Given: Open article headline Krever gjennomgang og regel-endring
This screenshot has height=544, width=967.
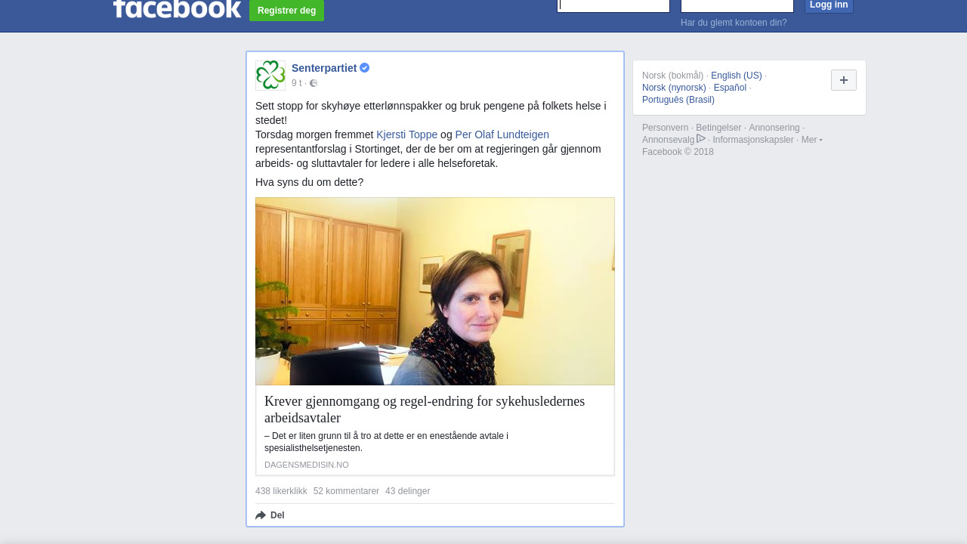Looking at the screenshot, I should 425,410.
